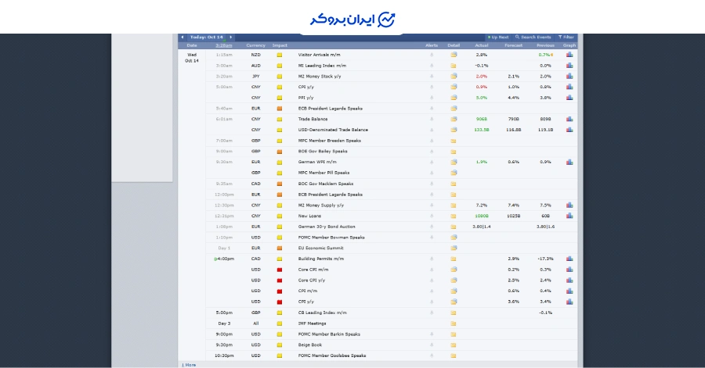Click the Today: Oct 14 date label
This screenshot has height=368, width=705.
(206, 38)
